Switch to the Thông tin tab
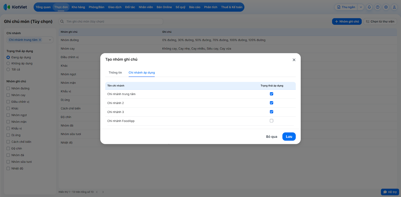This screenshot has height=197, width=401. [x=115, y=72]
